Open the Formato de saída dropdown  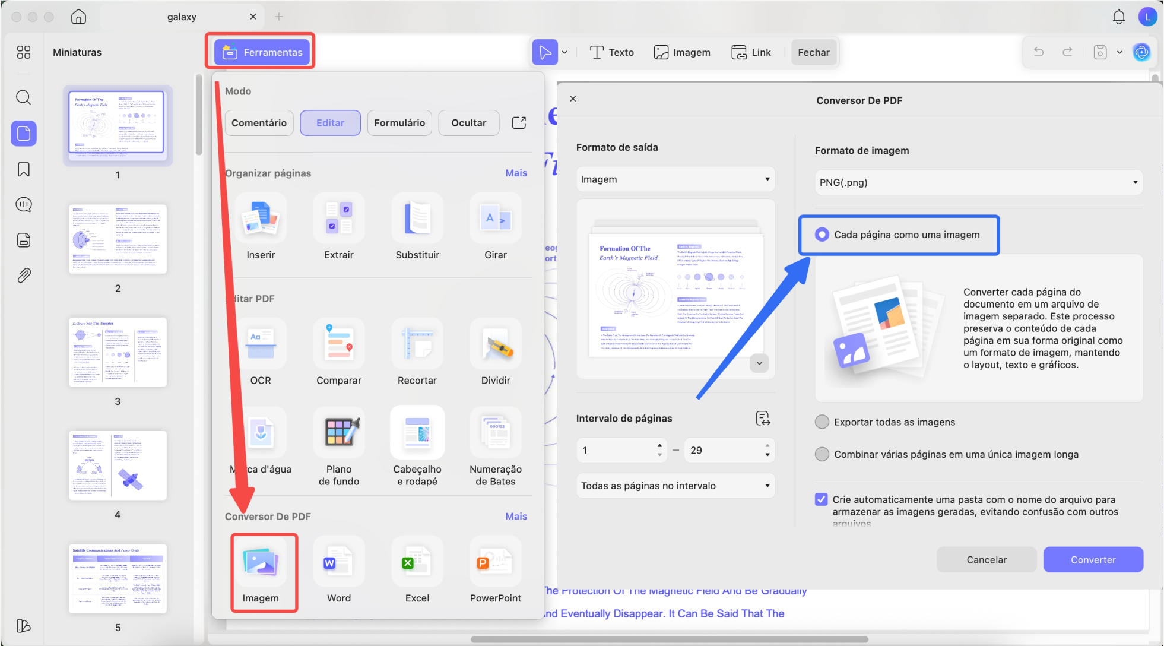pos(675,179)
